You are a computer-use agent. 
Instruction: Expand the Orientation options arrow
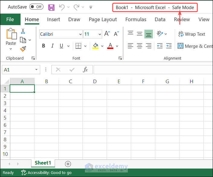pyautogui.click(x=166, y=34)
